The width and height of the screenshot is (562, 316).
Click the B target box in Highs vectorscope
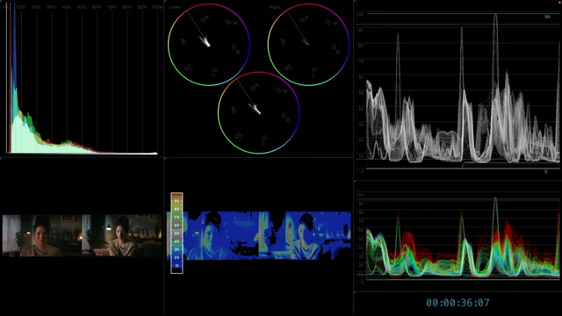334,47
